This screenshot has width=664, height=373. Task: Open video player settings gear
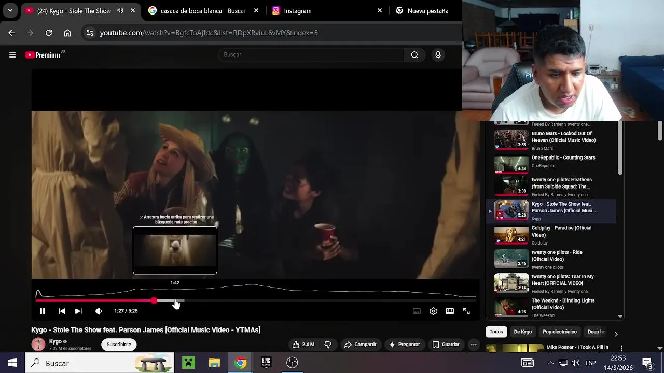[x=433, y=311]
